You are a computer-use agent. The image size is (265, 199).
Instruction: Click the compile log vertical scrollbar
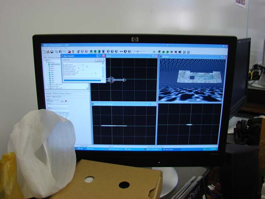click(x=104, y=68)
